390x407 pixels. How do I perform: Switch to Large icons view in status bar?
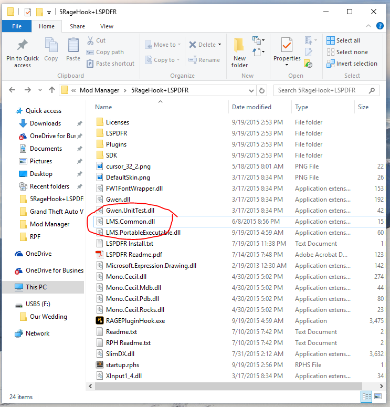[378, 396]
